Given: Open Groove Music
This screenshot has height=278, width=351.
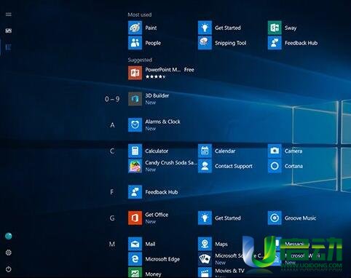Looking at the screenshot, I should pos(292,218).
